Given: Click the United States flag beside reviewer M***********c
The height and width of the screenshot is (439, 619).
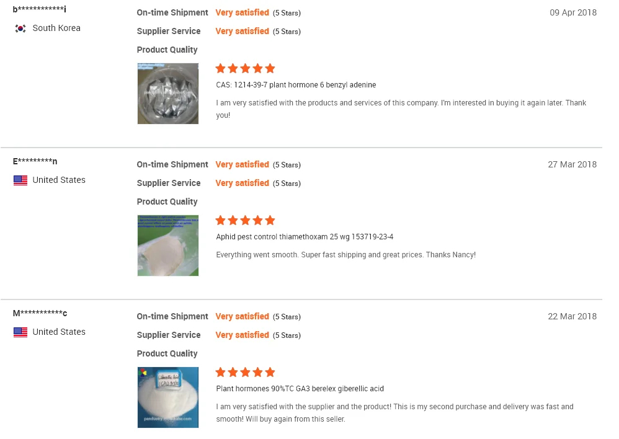Looking at the screenshot, I should pyautogui.click(x=20, y=332).
